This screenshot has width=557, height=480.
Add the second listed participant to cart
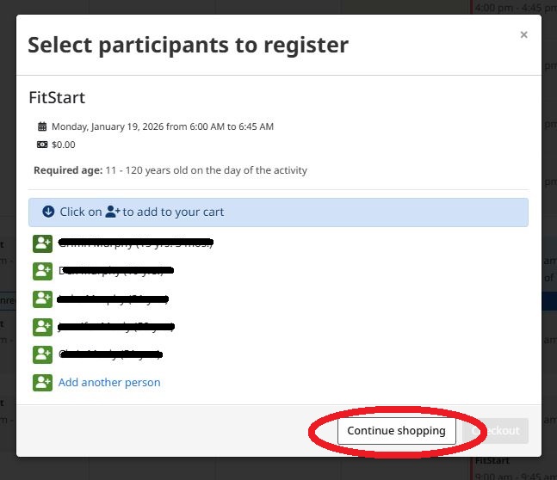(x=43, y=271)
